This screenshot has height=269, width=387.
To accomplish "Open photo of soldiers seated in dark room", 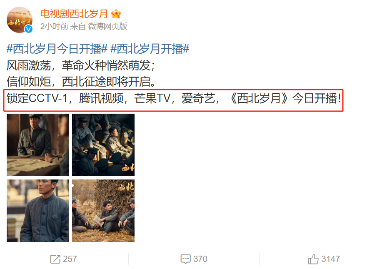I will (103, 145).
